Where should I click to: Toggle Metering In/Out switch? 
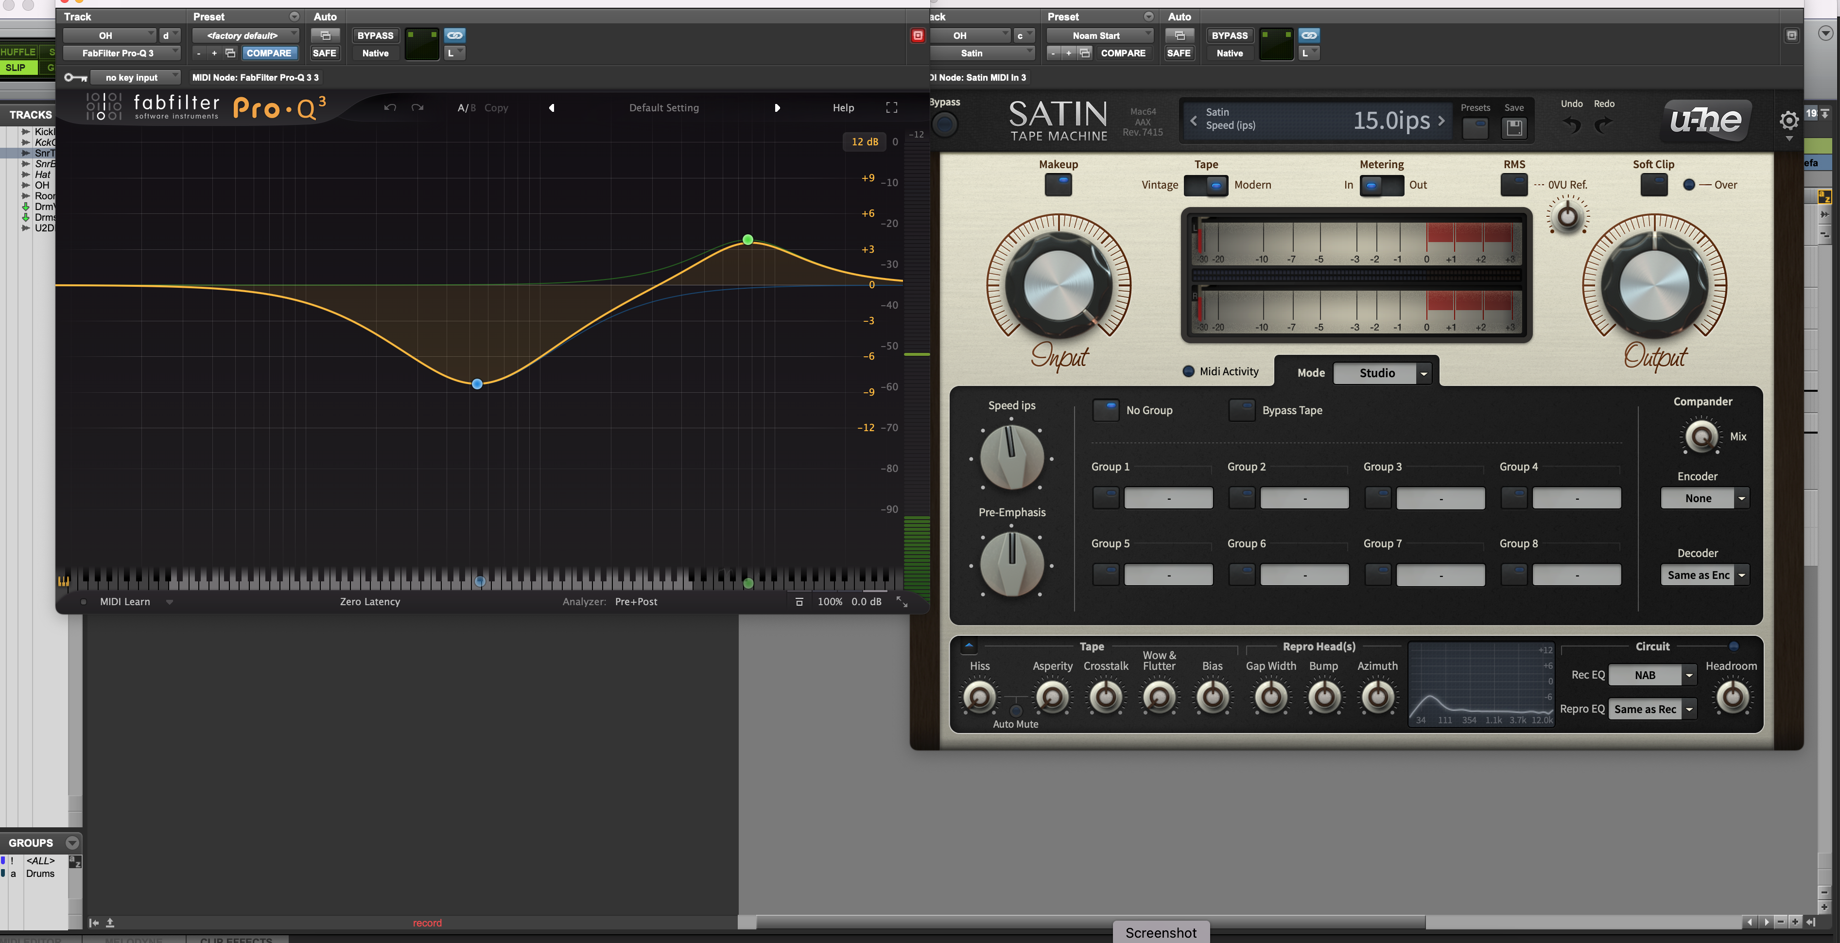[1381, 185]
